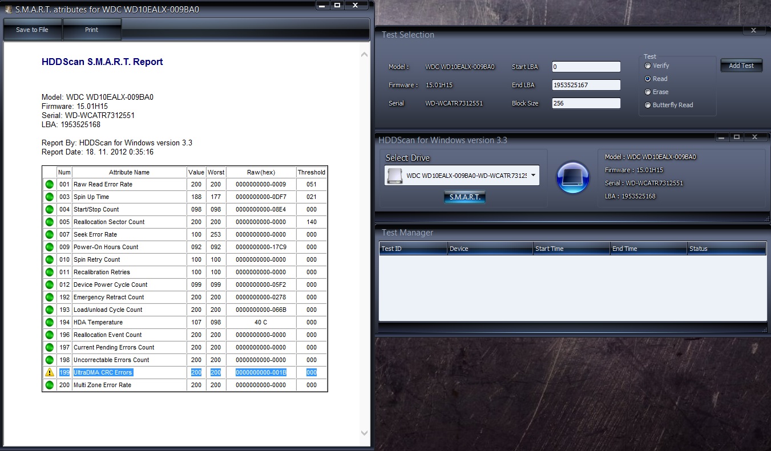Click the 'Serial: WD-WCATR7312551' report line
The height and width of the screenshot is (451, 771).
click(88, 115)
